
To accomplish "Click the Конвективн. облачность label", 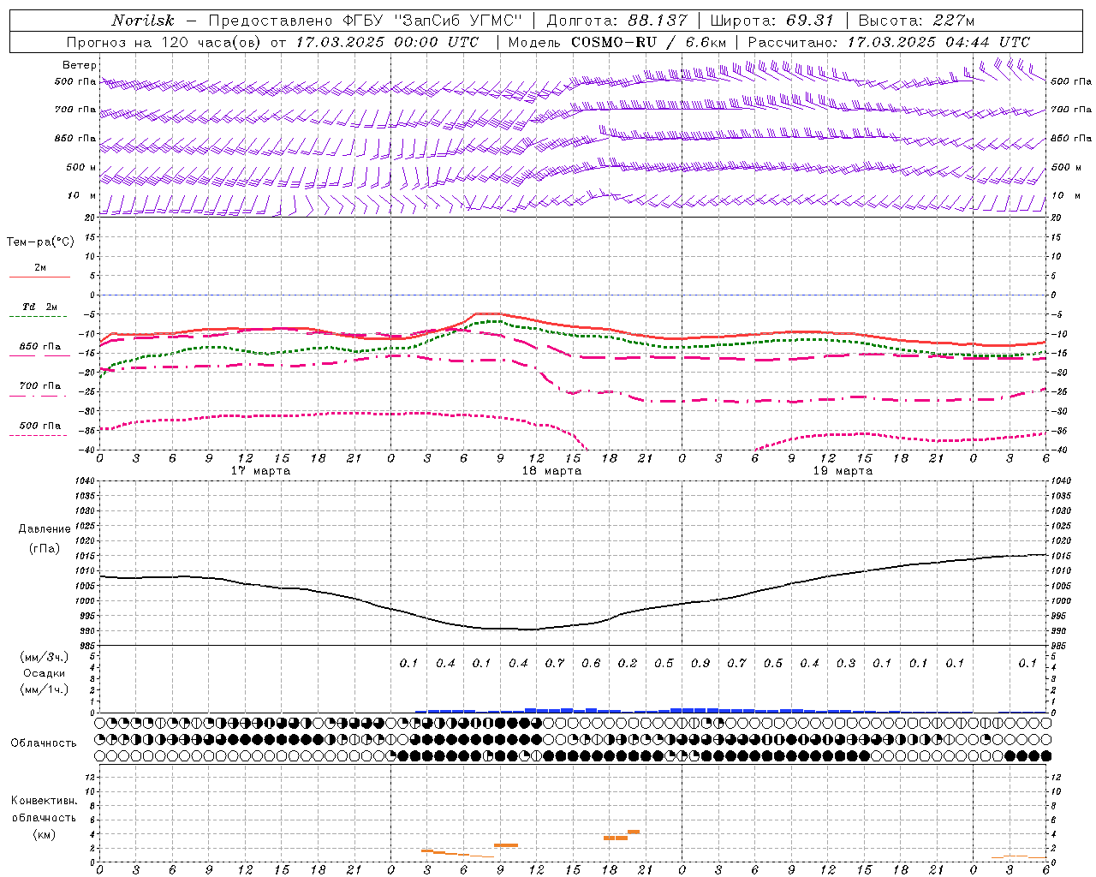I will [x=44, y=809].
